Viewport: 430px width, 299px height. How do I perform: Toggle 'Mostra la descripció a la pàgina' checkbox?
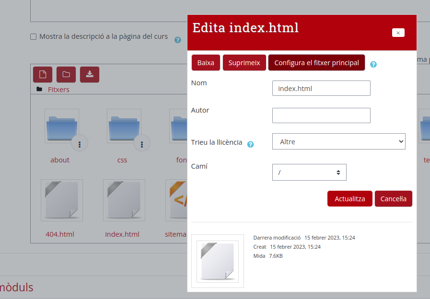pyautogui.click(x=33, y=36)
